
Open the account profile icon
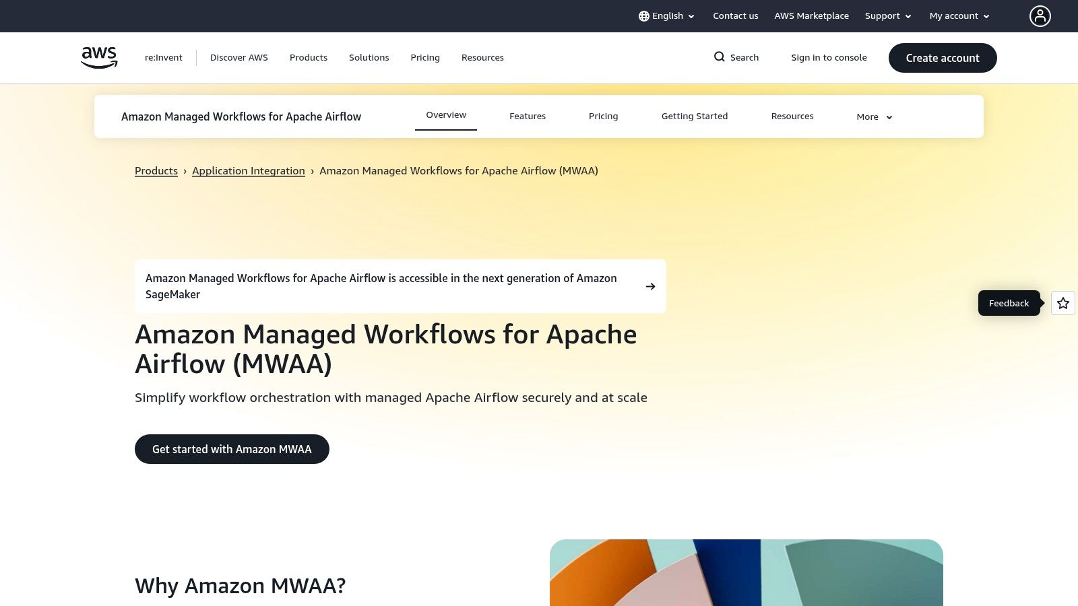(1040, 15)
